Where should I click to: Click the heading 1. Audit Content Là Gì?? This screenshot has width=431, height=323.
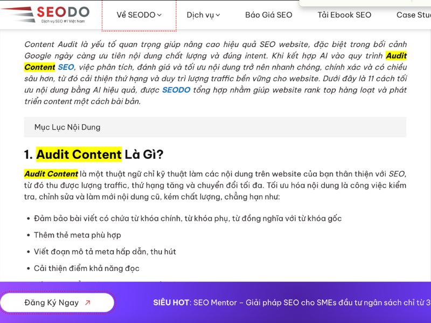(94, 155)
